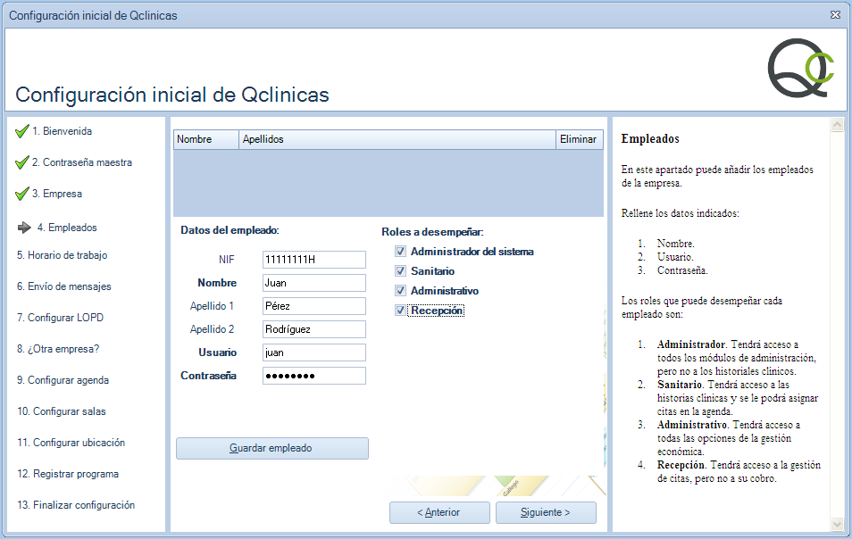This screenshot has width=852, height=539.
Task: Focus the Contraseña password field
Action: tap(314, 376)
